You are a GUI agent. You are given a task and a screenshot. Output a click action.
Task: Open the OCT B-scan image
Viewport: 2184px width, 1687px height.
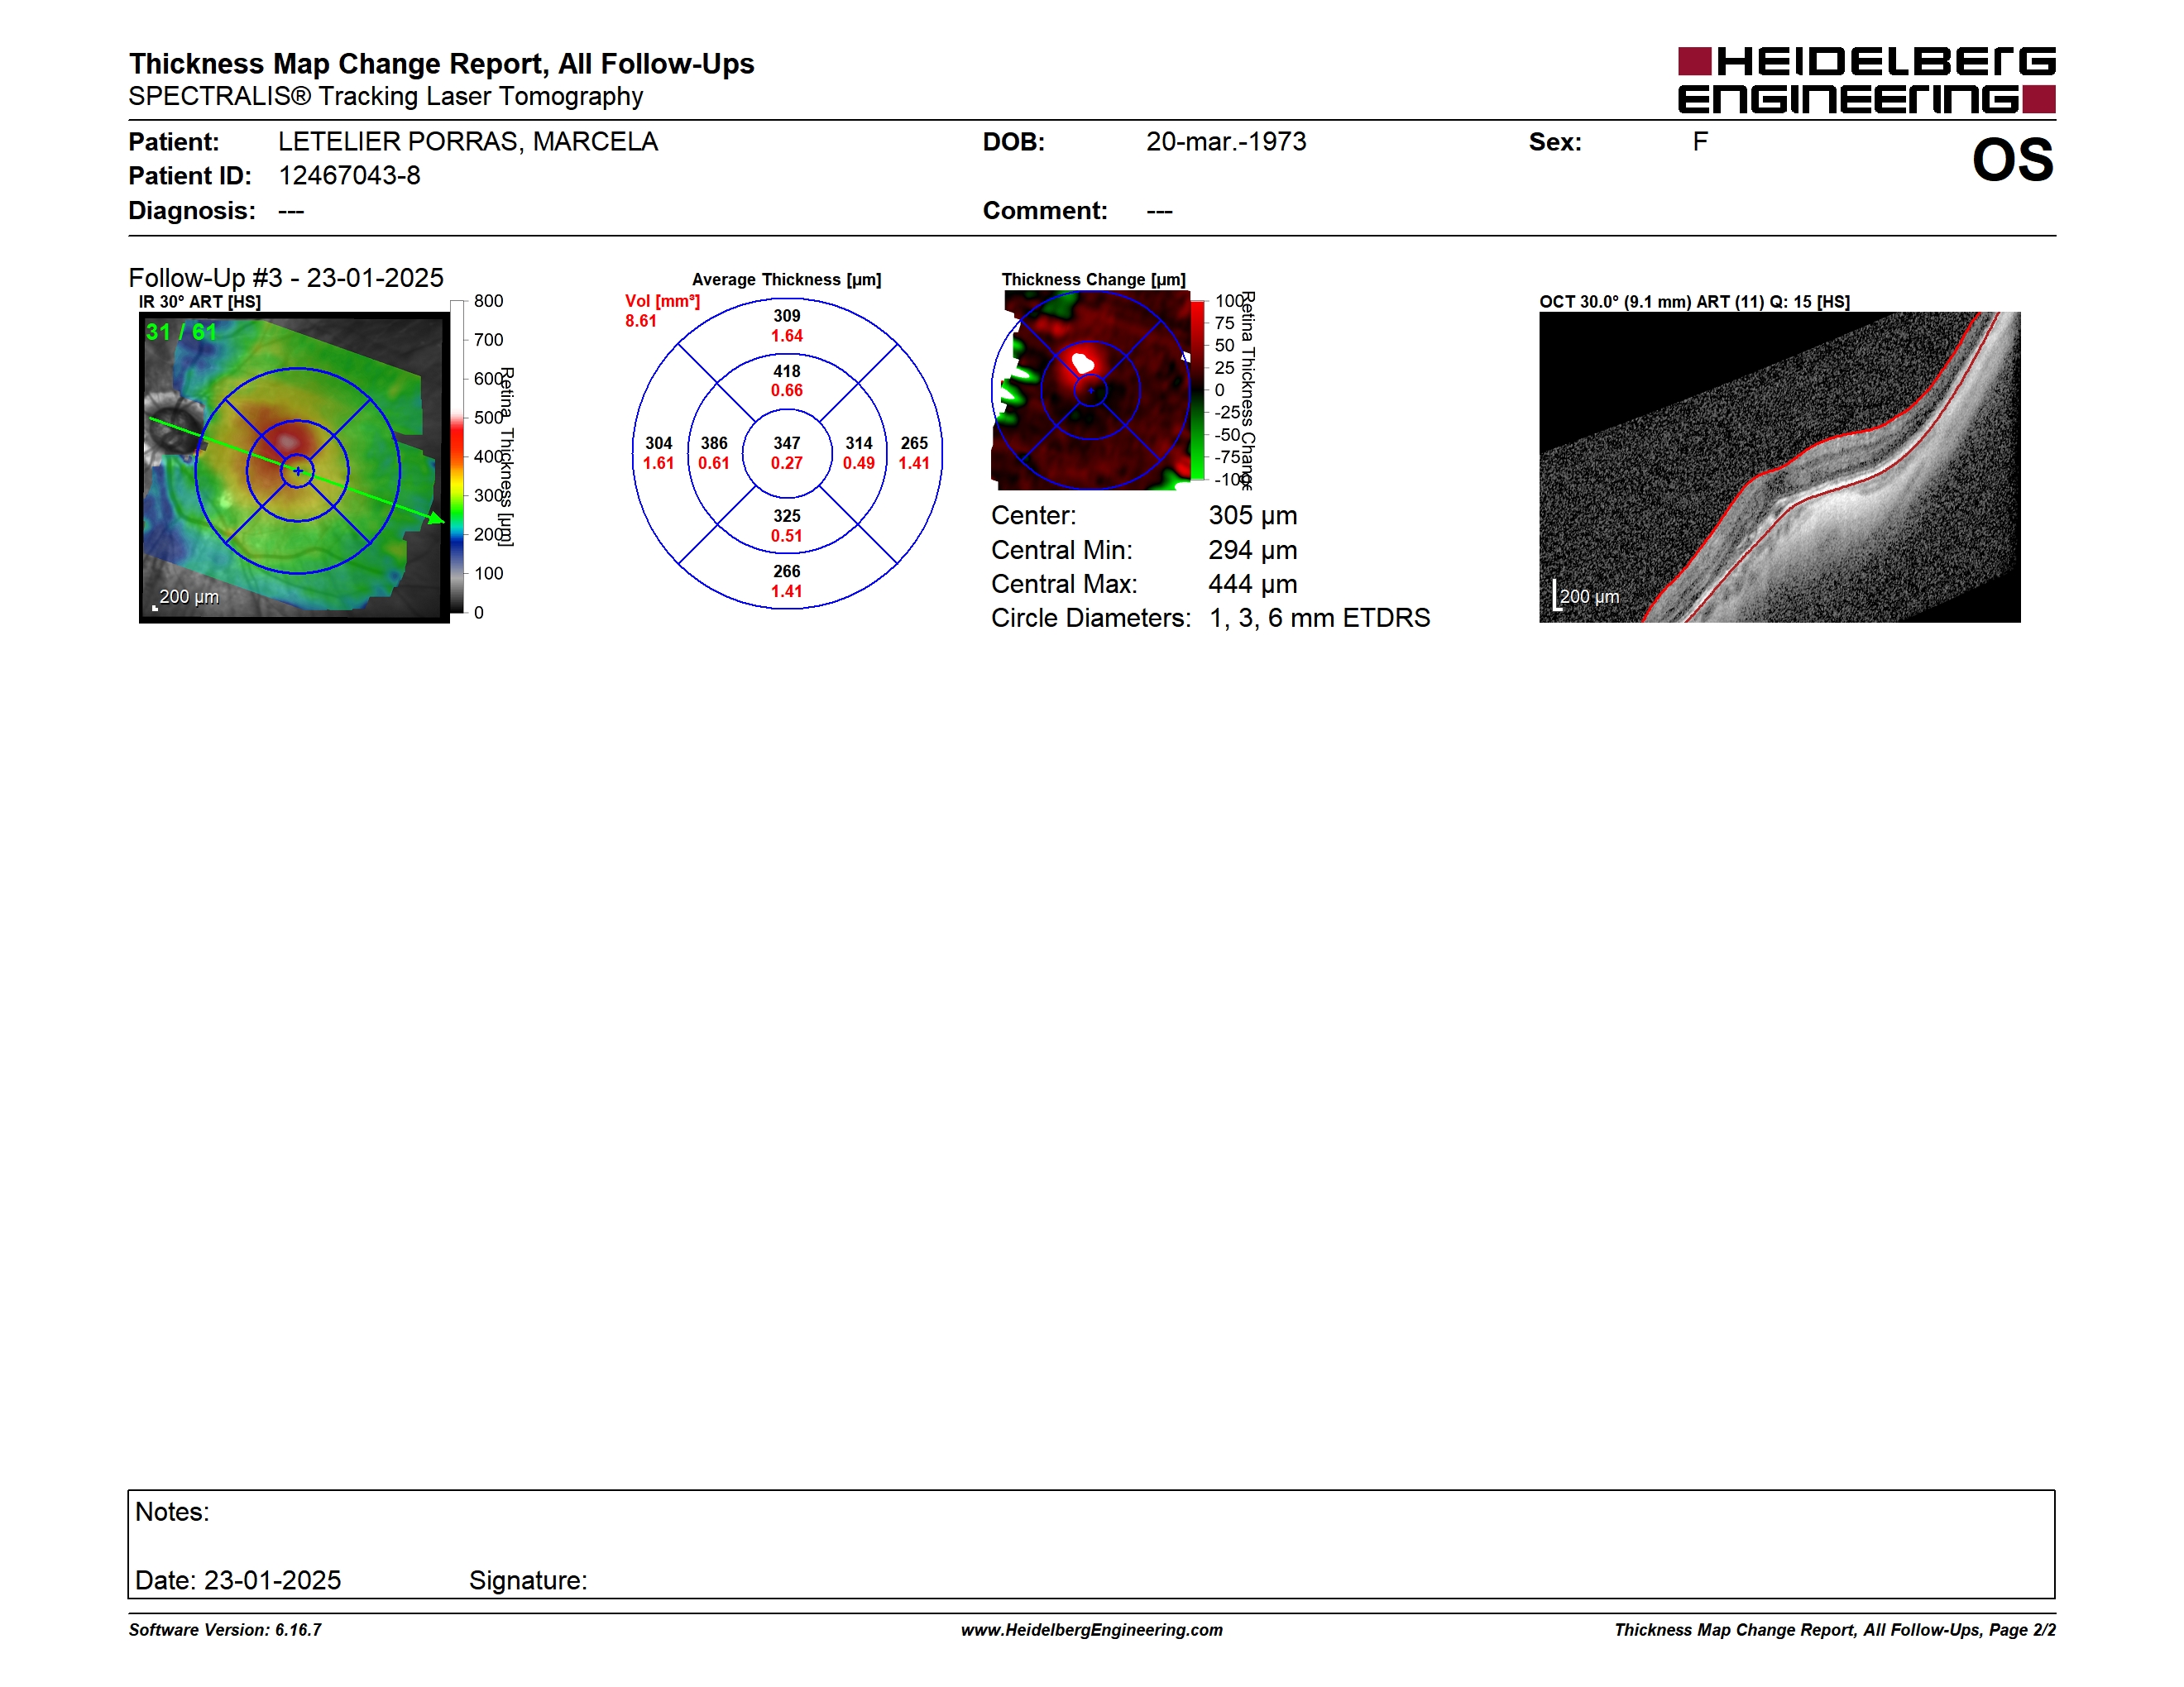pos(1779,466)
